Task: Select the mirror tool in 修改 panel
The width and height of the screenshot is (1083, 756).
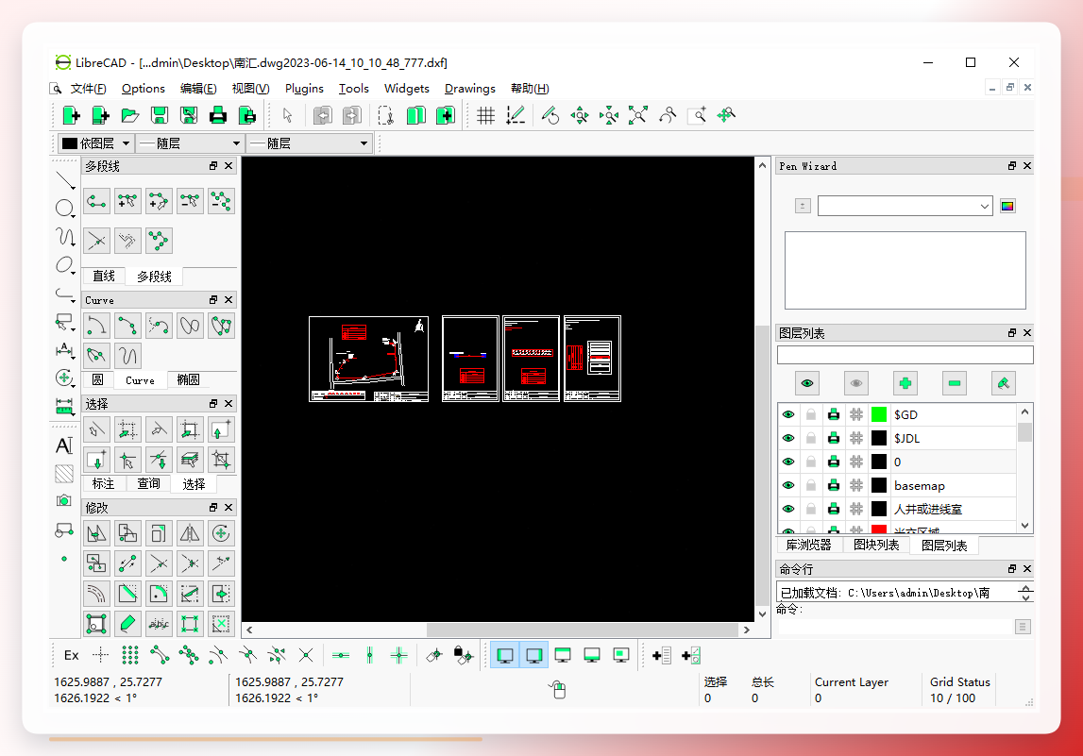Action: 189,533
